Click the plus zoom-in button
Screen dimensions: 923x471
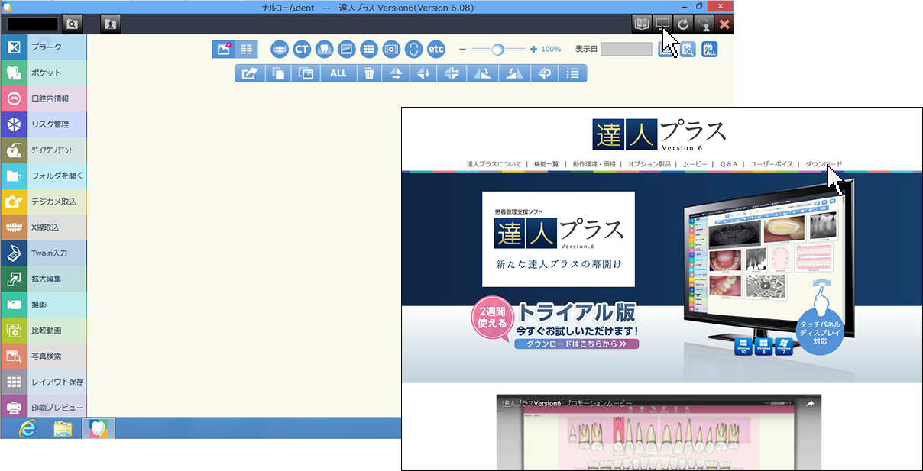point(533,49)
